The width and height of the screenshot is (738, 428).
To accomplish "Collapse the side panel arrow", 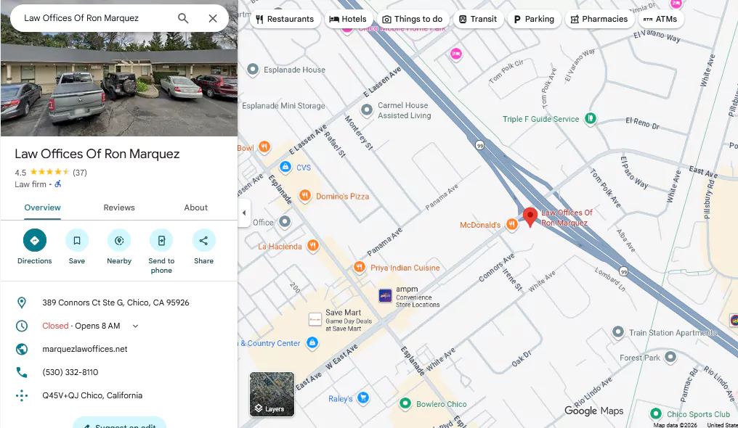I will (244, 213).
